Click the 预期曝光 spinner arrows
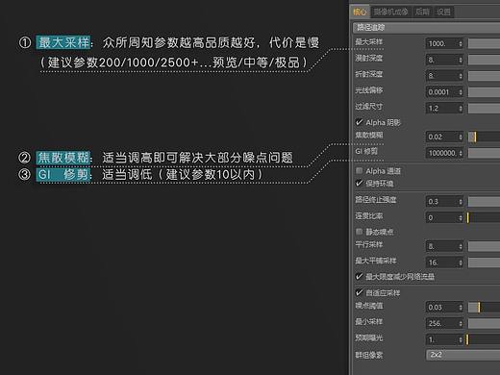Screen dimensions: 500x375 [461, 339]
